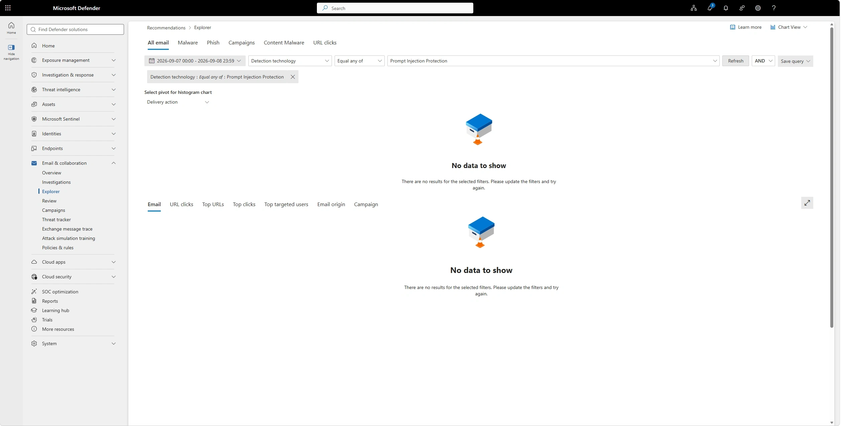Open Policies & rules in sidebar
The width and height of the screenshot is (841, 426).
click(57, 248)
